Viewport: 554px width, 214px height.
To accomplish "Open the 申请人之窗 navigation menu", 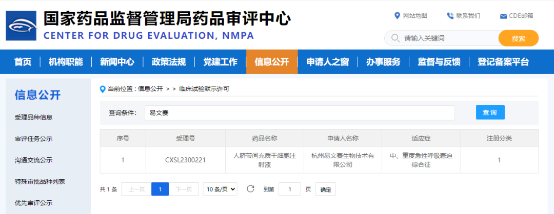I will point(327,62).
